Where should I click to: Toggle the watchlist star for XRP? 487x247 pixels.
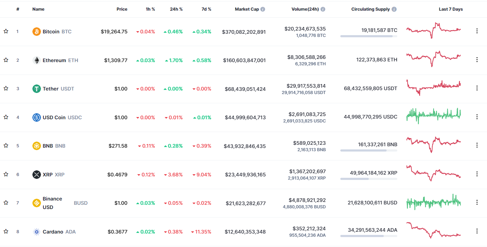[6, 175]
